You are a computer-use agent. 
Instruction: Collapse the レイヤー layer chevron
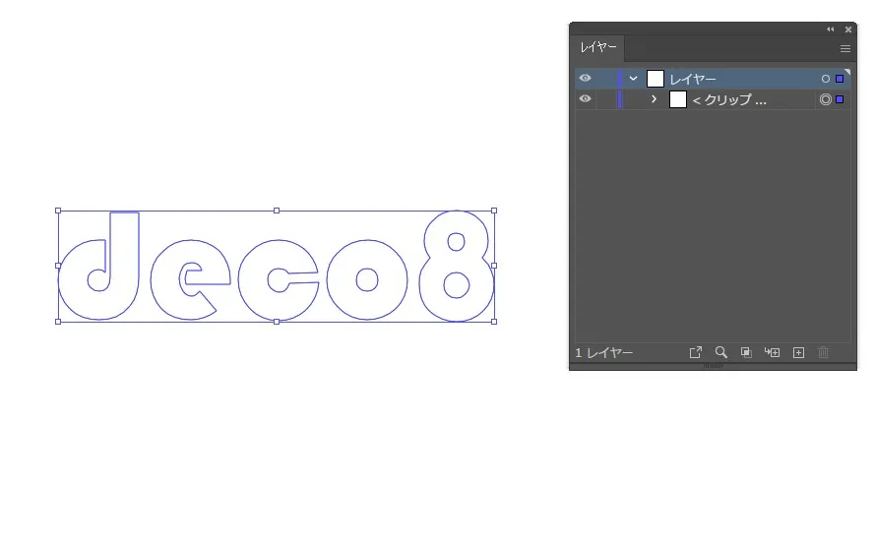tap(633, 79)
